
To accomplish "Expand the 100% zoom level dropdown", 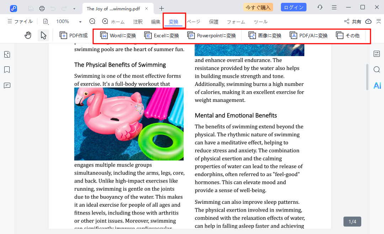I will tap(80, 22).
